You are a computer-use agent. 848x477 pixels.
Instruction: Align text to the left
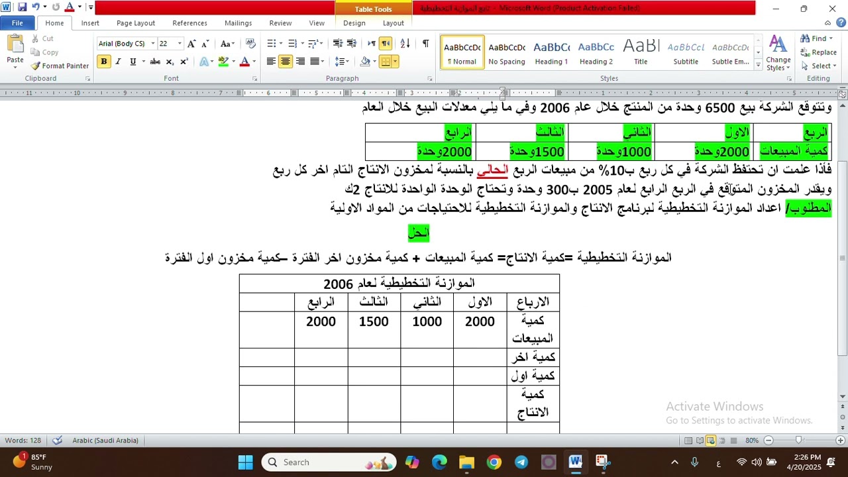[271, 62]
